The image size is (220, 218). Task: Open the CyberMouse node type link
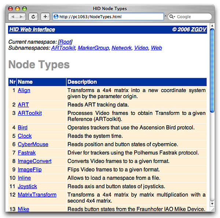(x=33, y=144)
